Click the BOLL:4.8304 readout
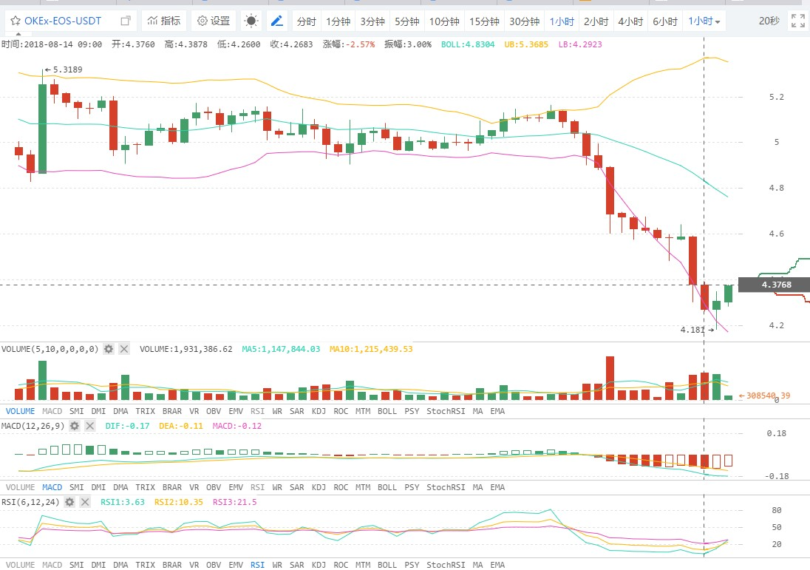The height and width of the screenshot is (570, 810). (468, 44)
